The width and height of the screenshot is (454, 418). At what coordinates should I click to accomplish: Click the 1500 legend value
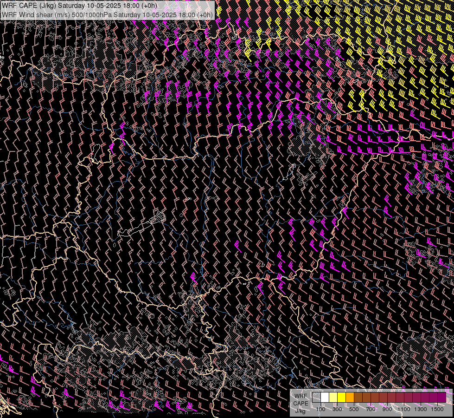point(437,409)
